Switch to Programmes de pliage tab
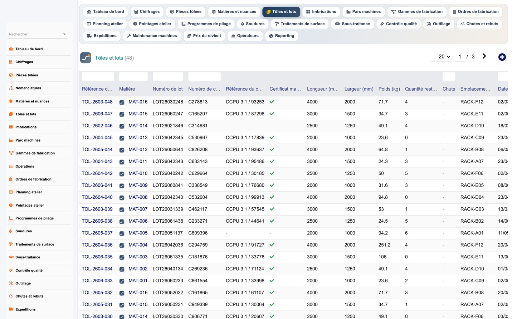Screen dimensions: 517x319 pyautogui.click(x=206, y=24)
